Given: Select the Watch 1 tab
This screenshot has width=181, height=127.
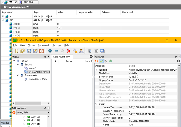Looking at the screenshot, I should point(5,123).
